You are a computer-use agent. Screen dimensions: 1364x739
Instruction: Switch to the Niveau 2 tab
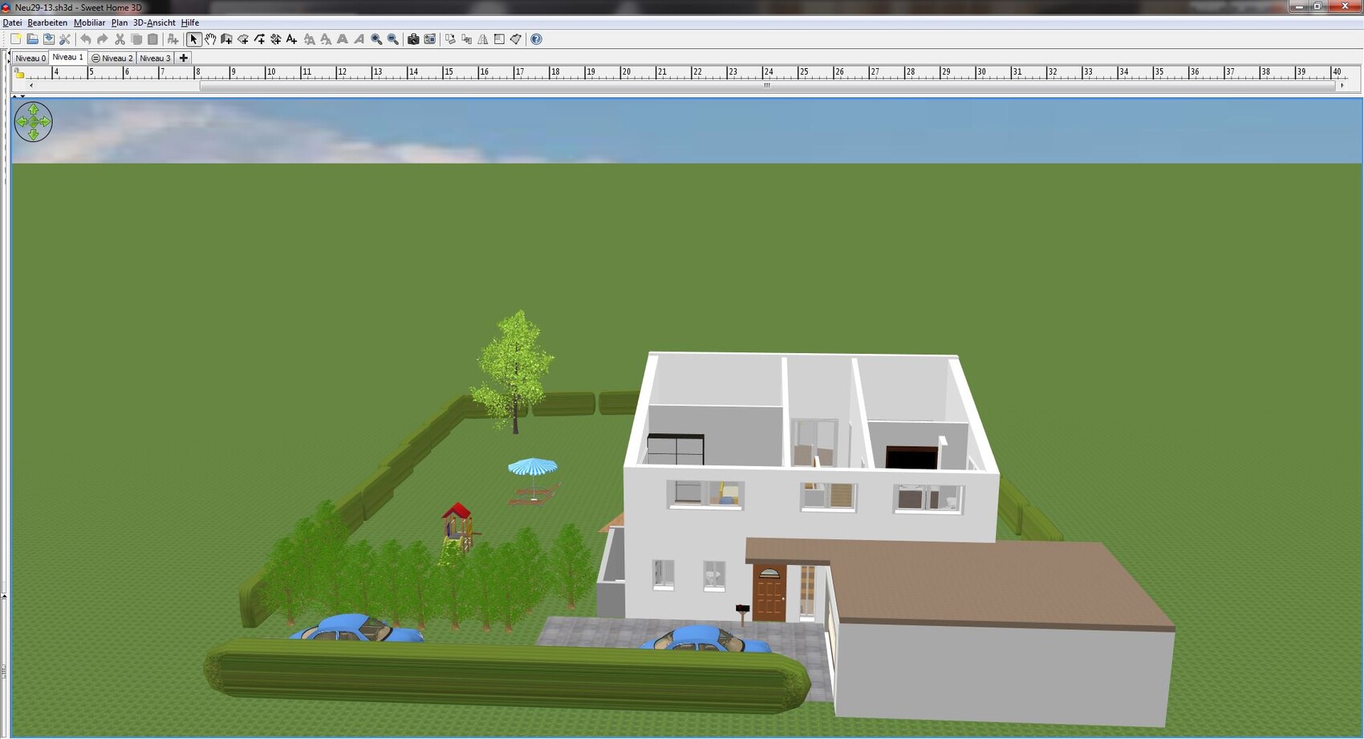click(x=112, y=59)
